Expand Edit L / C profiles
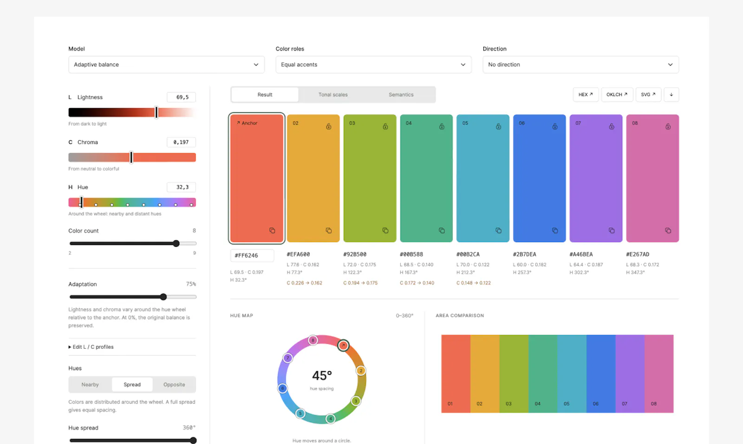Screen dimensions: 743x444 91,347
